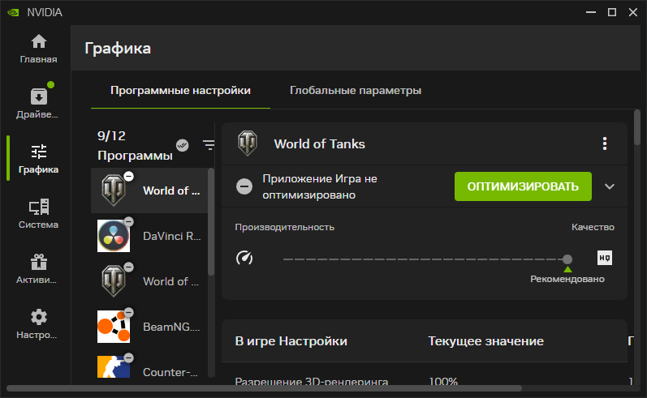Open World of Tanks three-dot menu

pos(605,143)
